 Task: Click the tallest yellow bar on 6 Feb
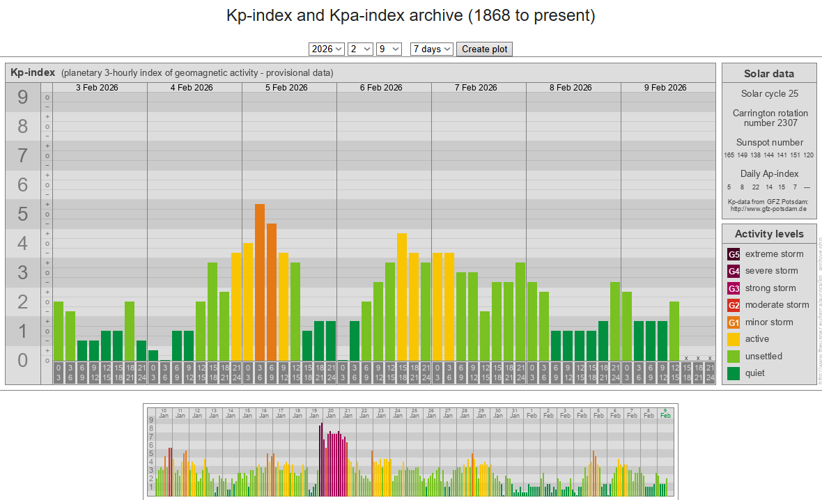click(402, 297)
